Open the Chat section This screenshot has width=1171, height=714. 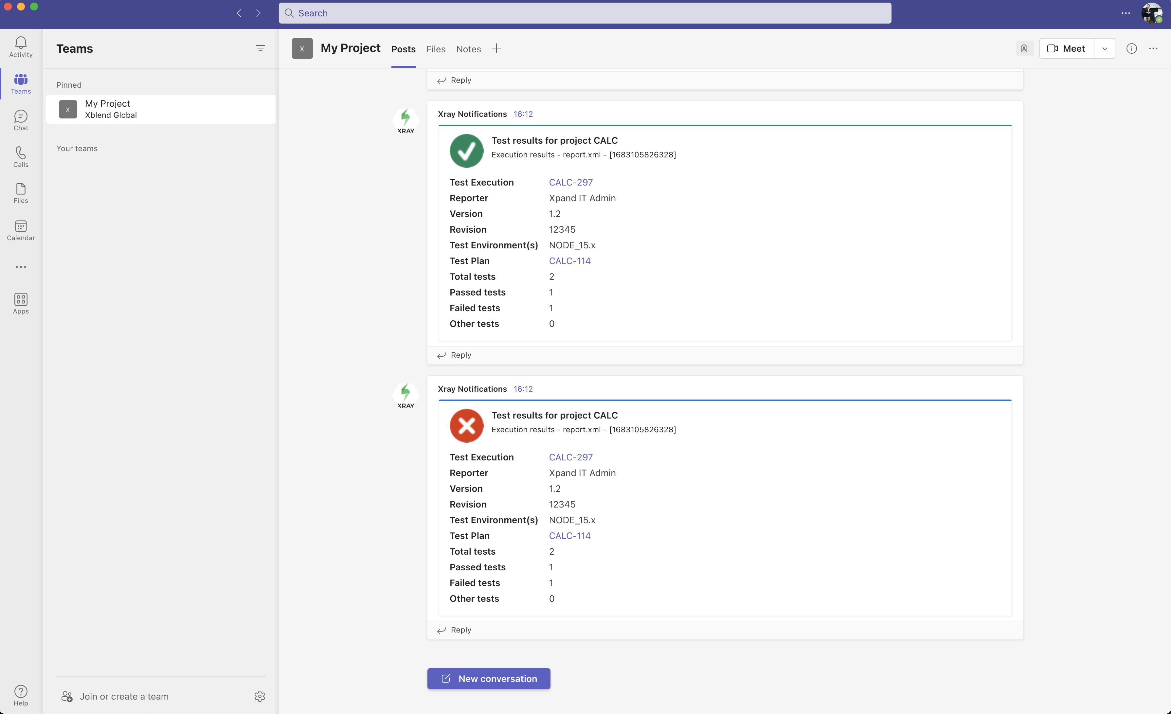pyautogui.click(x=21, y=120)
